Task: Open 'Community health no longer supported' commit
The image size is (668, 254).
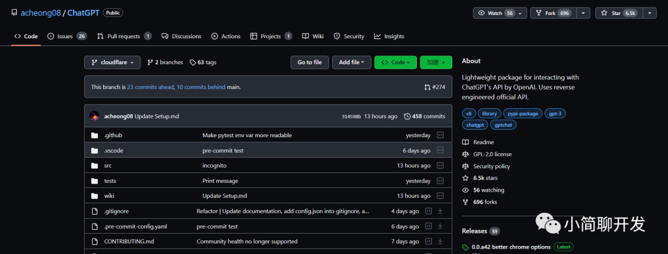Action: point(247,241)
